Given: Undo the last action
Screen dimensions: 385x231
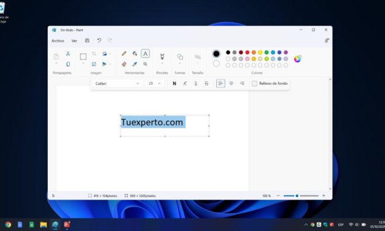Looking at the screenshot, I should coord(99,41).
